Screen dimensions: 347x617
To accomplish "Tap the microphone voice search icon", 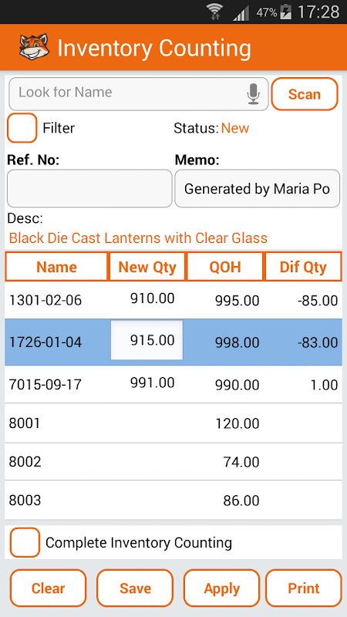I will coord(254,94).
